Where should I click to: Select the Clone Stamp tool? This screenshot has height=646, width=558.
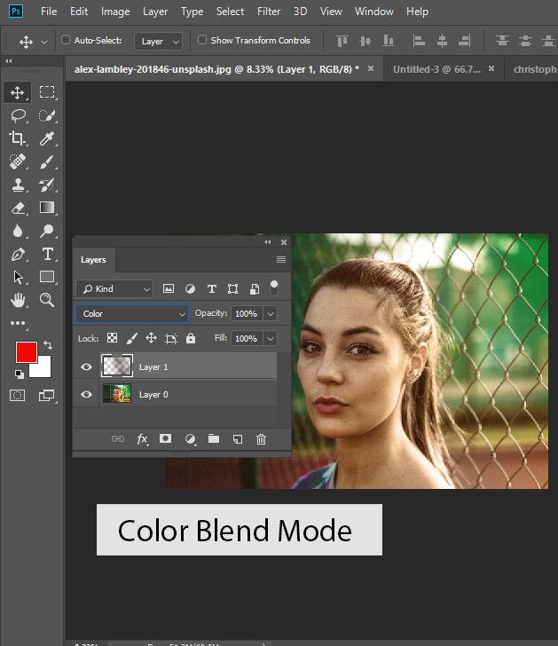17,185
